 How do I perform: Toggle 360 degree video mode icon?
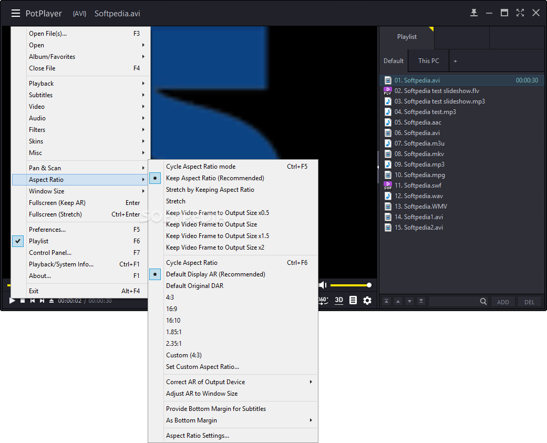click(x=323, y=300)
